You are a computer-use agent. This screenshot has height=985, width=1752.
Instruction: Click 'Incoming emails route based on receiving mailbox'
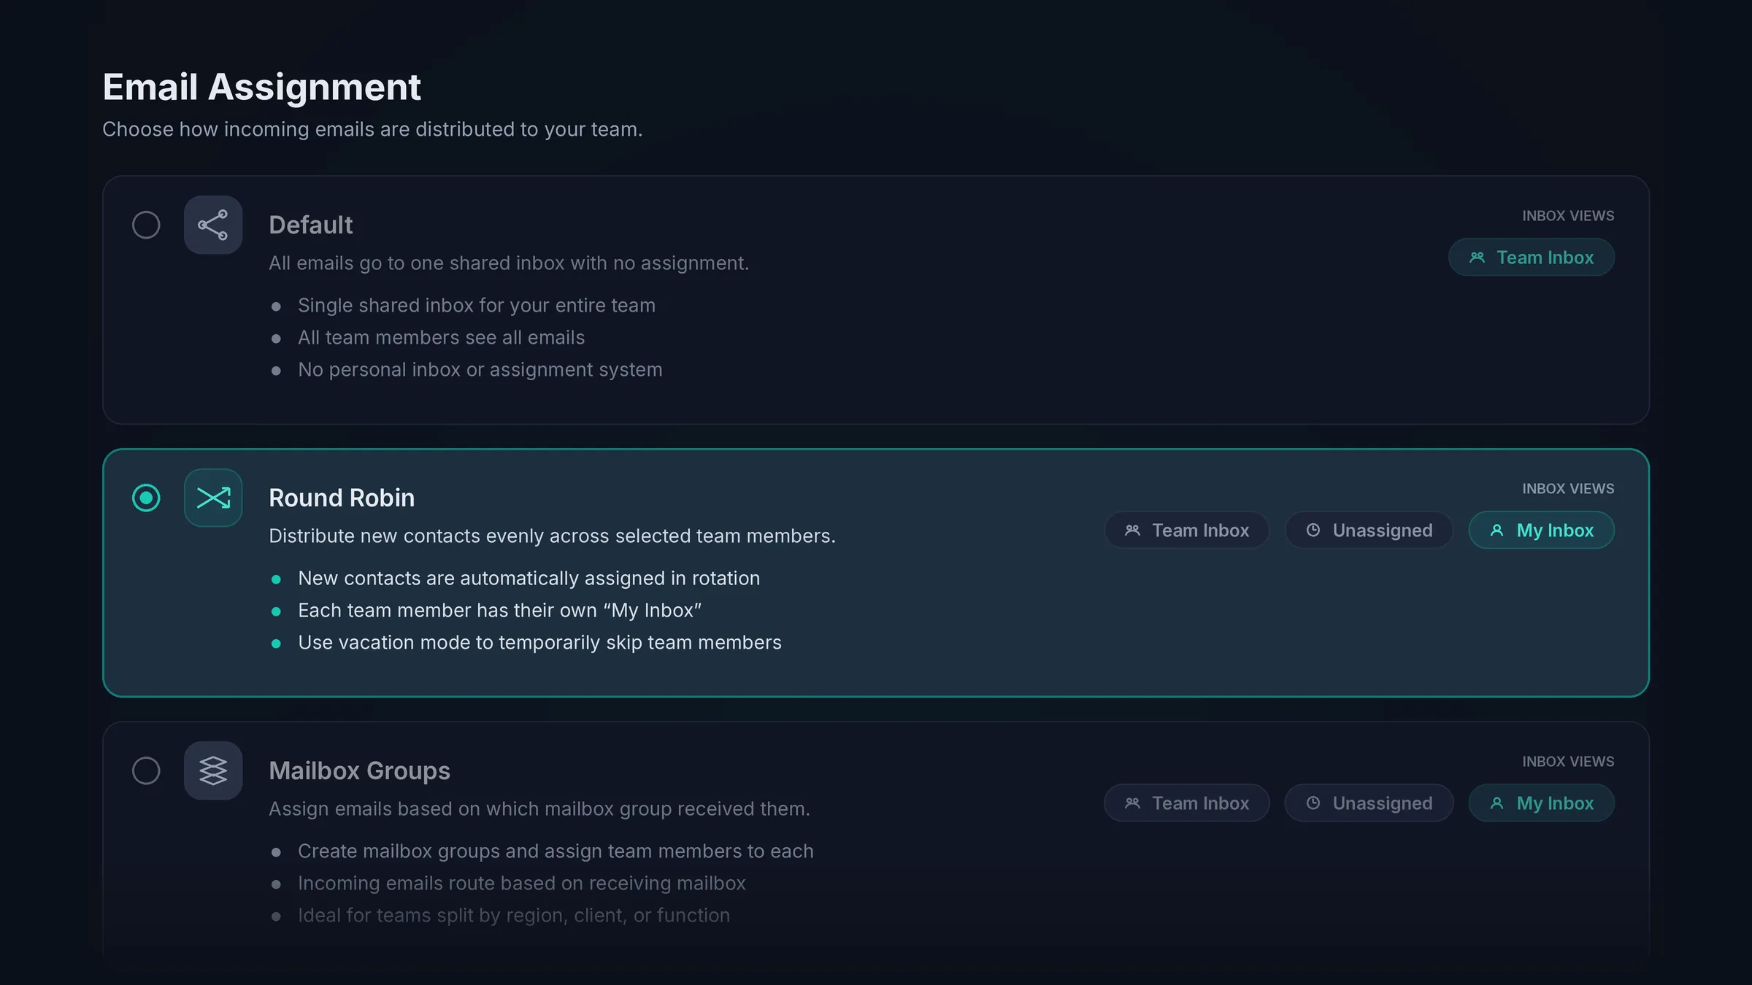coord(522,884)
